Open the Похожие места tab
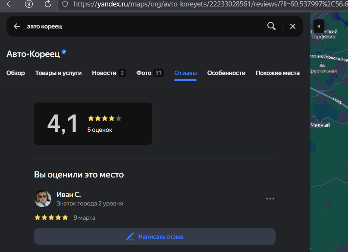This screenshot has height=252, width=348. tap(278, 73)
